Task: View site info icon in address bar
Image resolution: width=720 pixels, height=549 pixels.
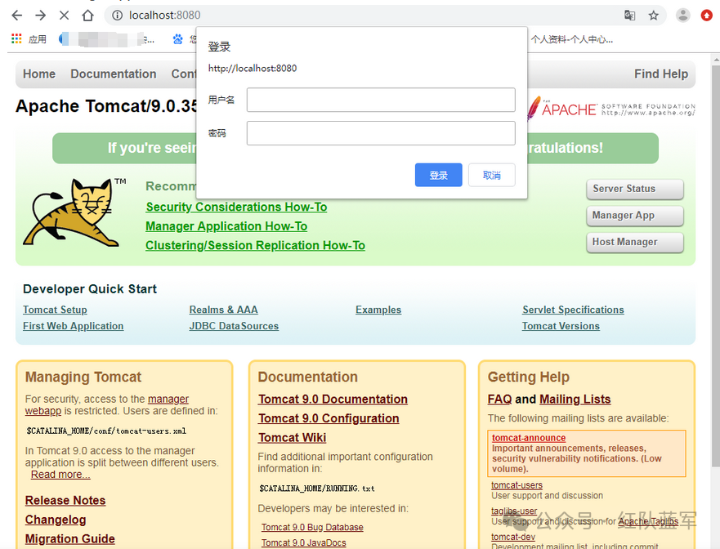Action: click(118, 16)
